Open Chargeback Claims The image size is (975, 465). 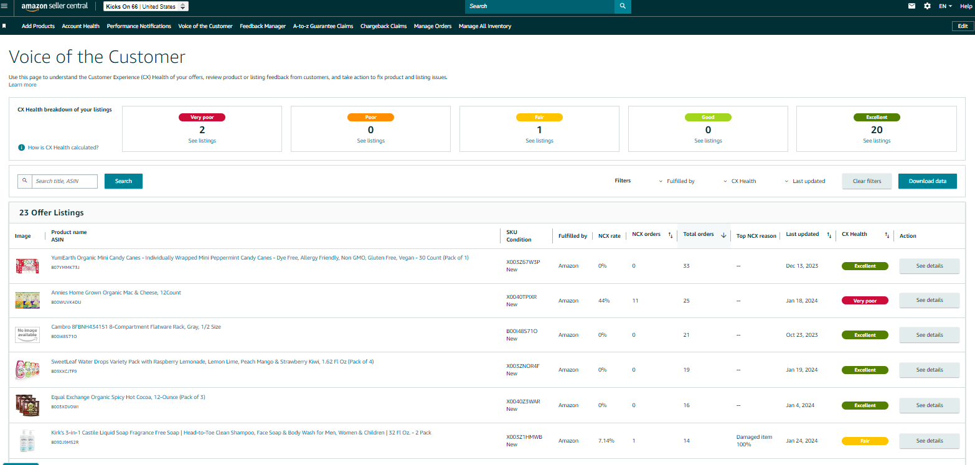point(384,26)
